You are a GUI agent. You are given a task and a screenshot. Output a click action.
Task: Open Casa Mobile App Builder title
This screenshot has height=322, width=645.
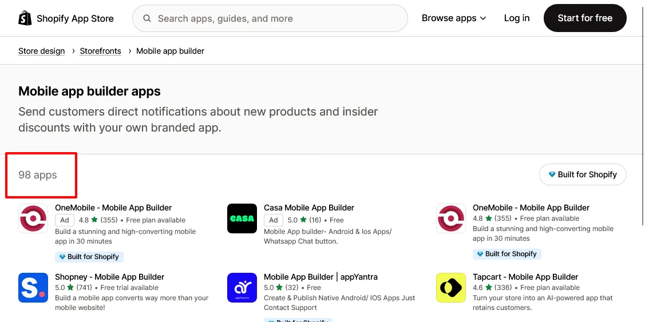[309, 208]
